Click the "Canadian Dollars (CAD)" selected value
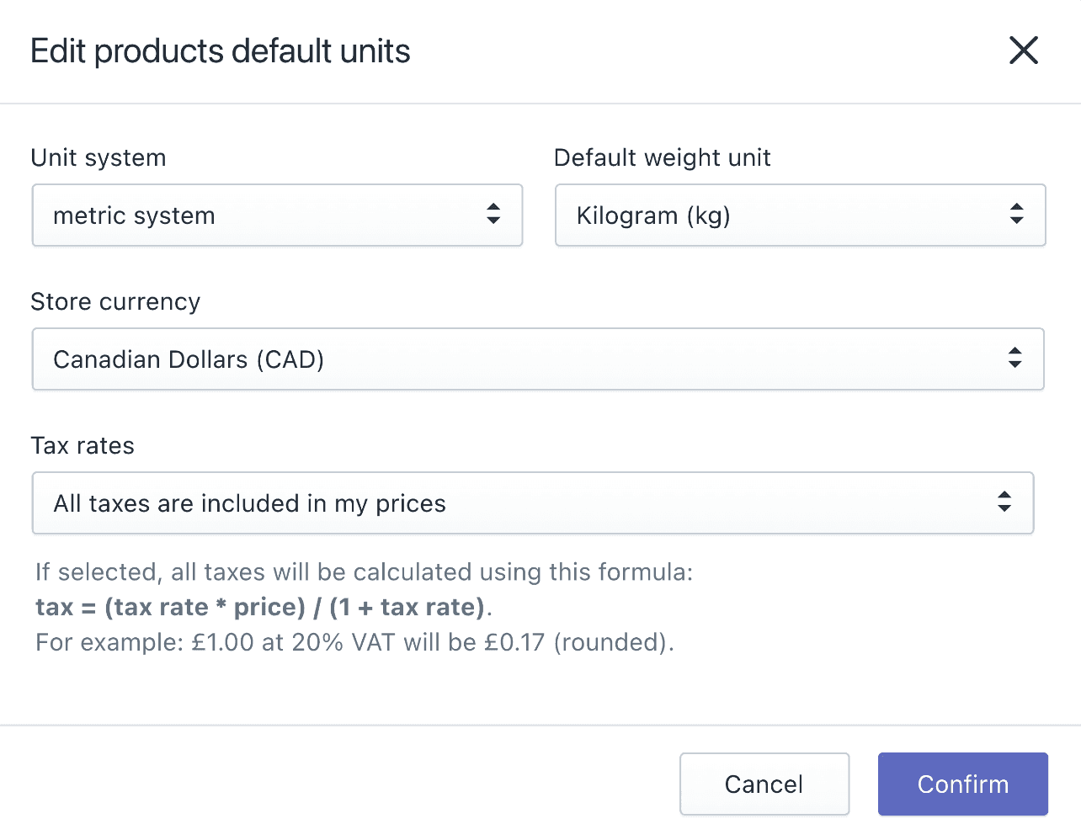The width and height of the screenshot is (1081, 840). pyautogui.click(x=189, y=359)
